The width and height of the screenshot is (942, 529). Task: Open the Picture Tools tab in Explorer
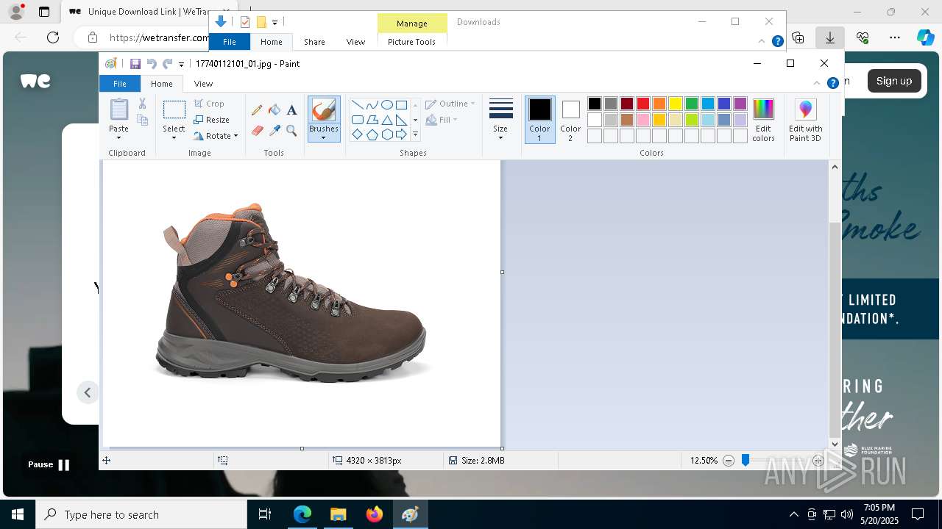pos(411,42)
